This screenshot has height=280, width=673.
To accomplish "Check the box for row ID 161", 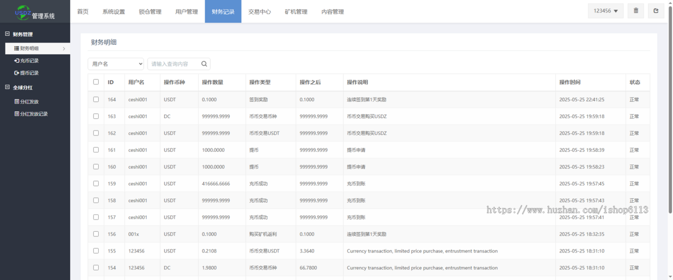I will 96,150.
